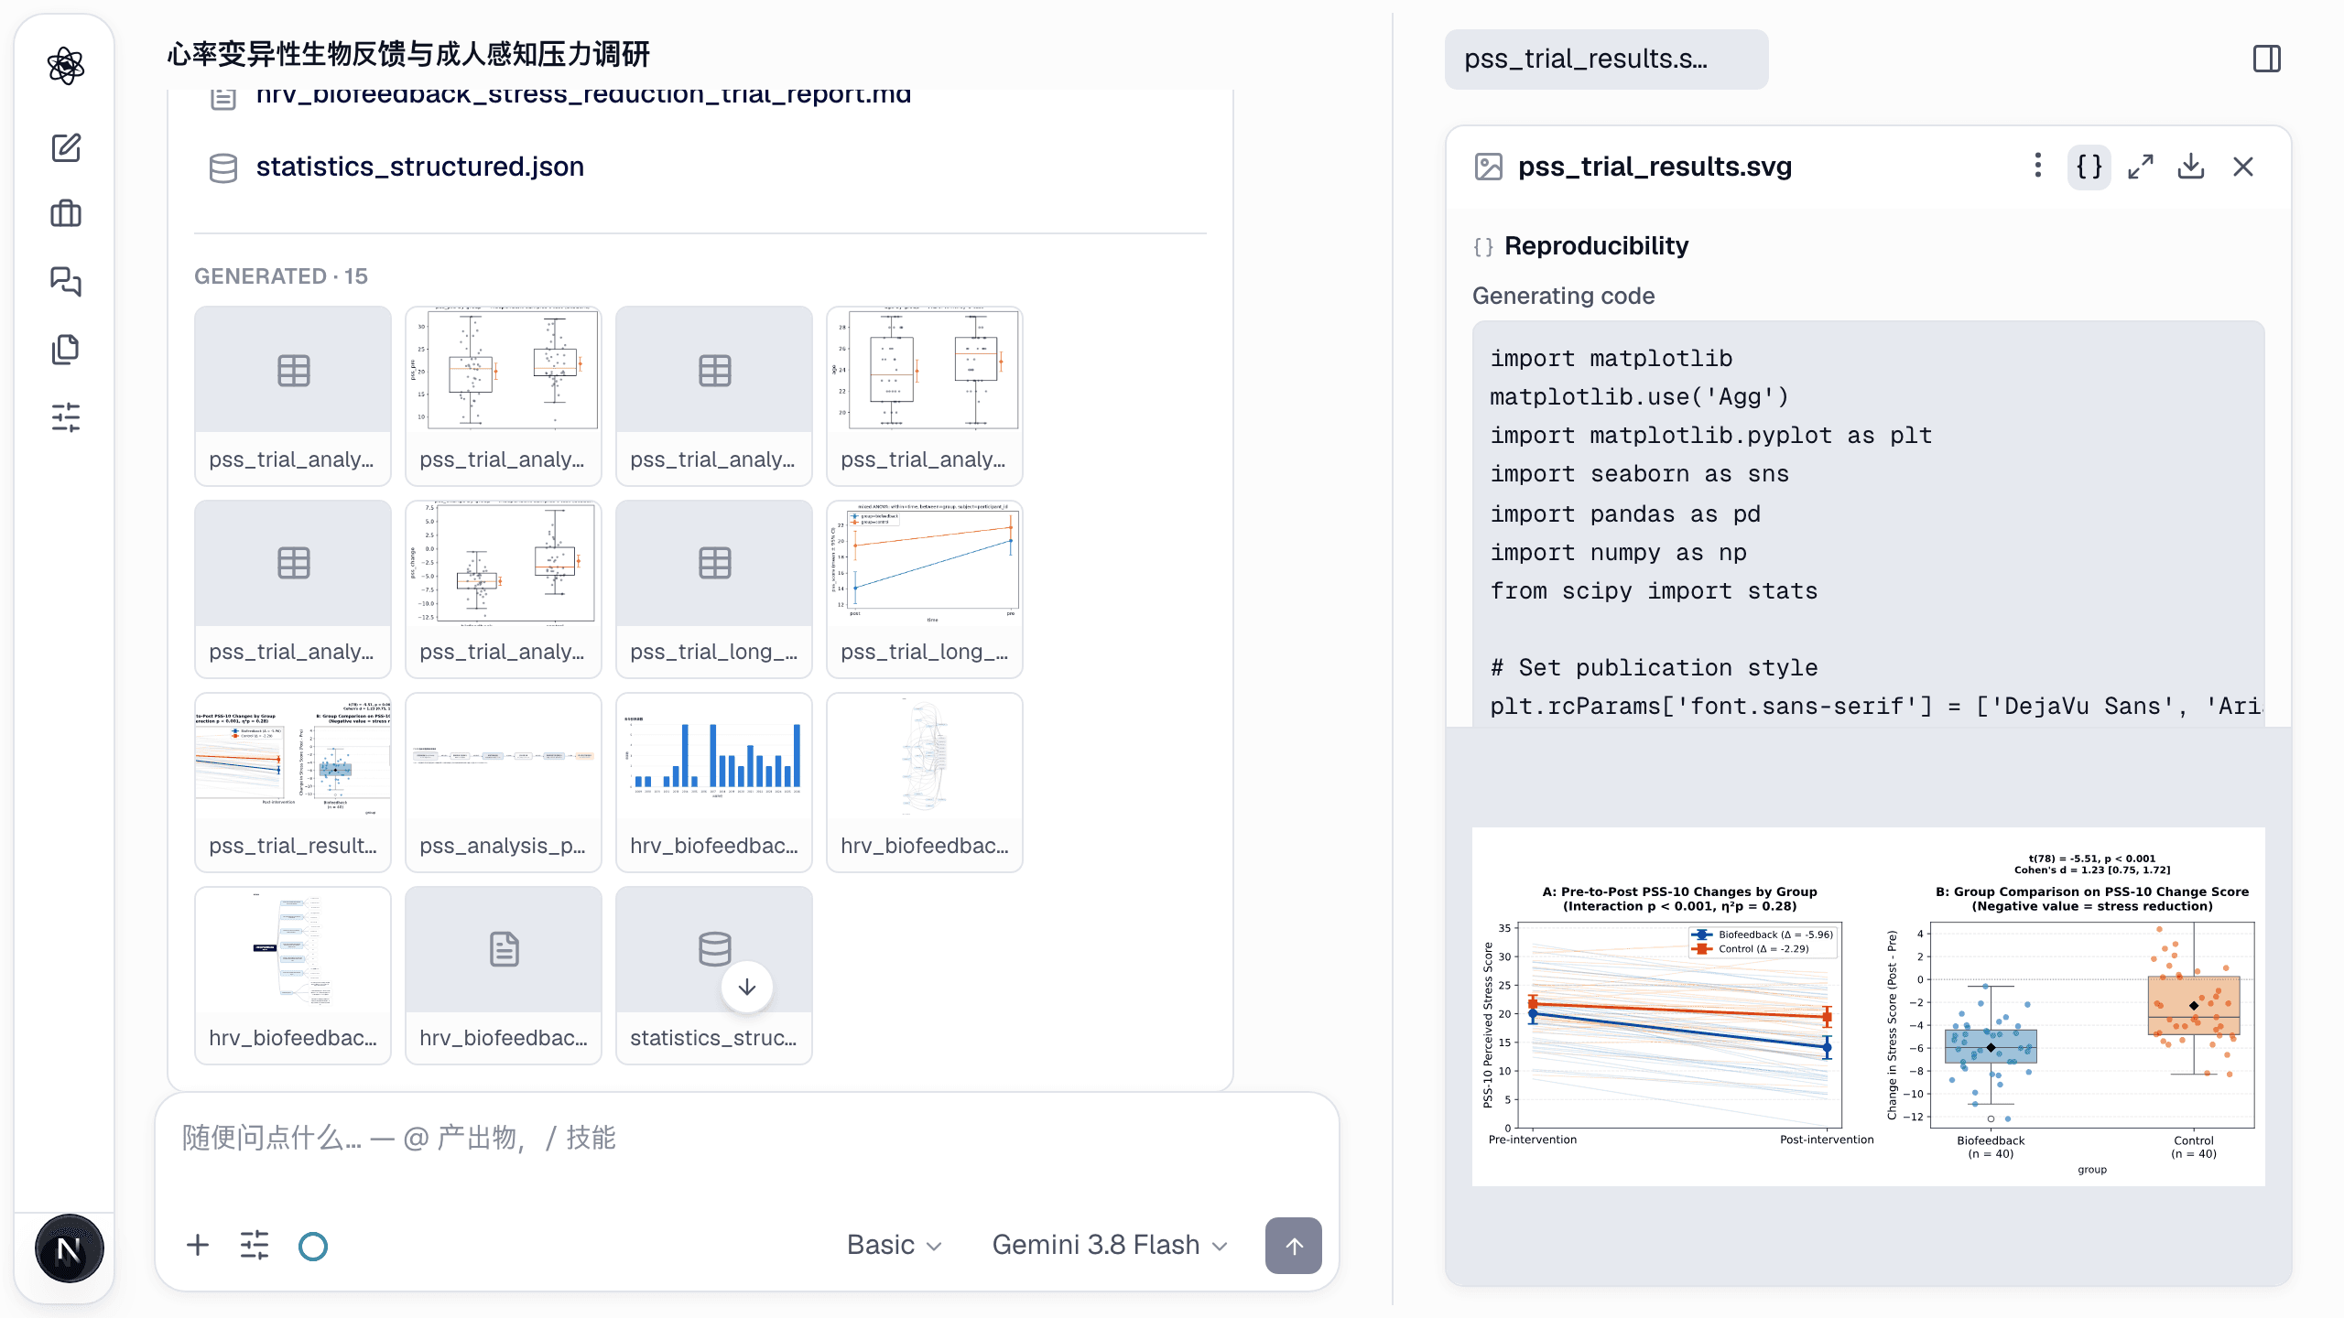Open the pss_analysis_p... thumbnail
This screenshot has height=1318, width=2344.
pos(504,783)
